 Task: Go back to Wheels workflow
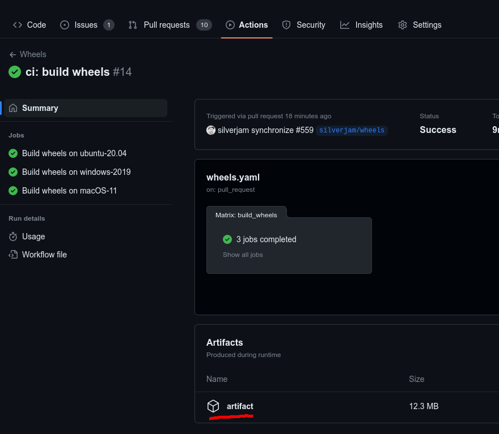(33, 54)
